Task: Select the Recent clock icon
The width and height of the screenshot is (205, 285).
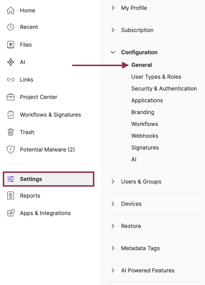Action: (x=11, y=27)
